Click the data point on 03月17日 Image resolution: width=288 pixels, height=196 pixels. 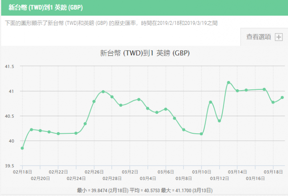(x=264, y=89)
